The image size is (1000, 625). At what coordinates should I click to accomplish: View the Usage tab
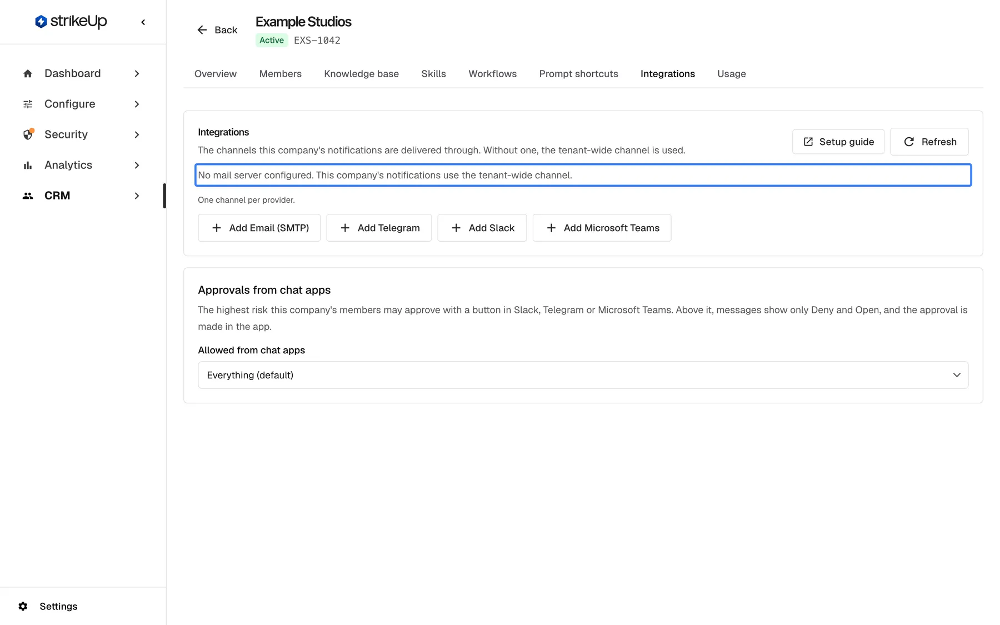coord(732,74)
